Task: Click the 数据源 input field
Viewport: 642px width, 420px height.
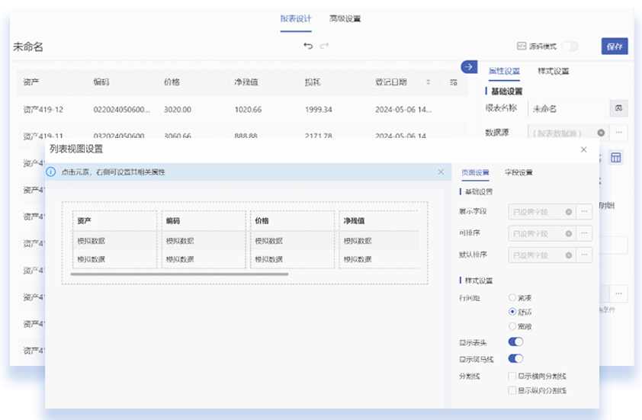Action: click(569, 133)
